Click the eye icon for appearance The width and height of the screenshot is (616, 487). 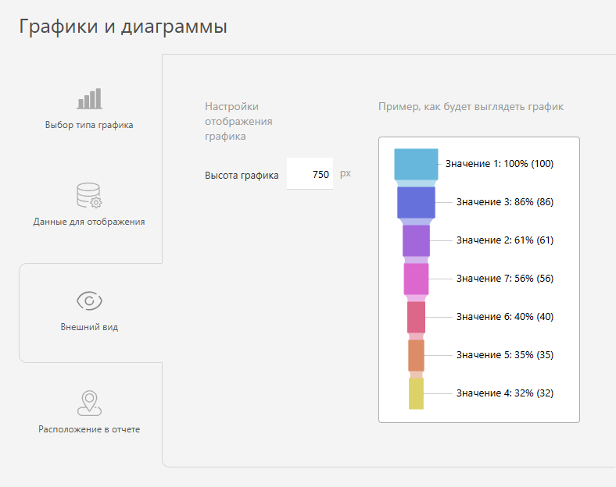[x=89, y=300]
